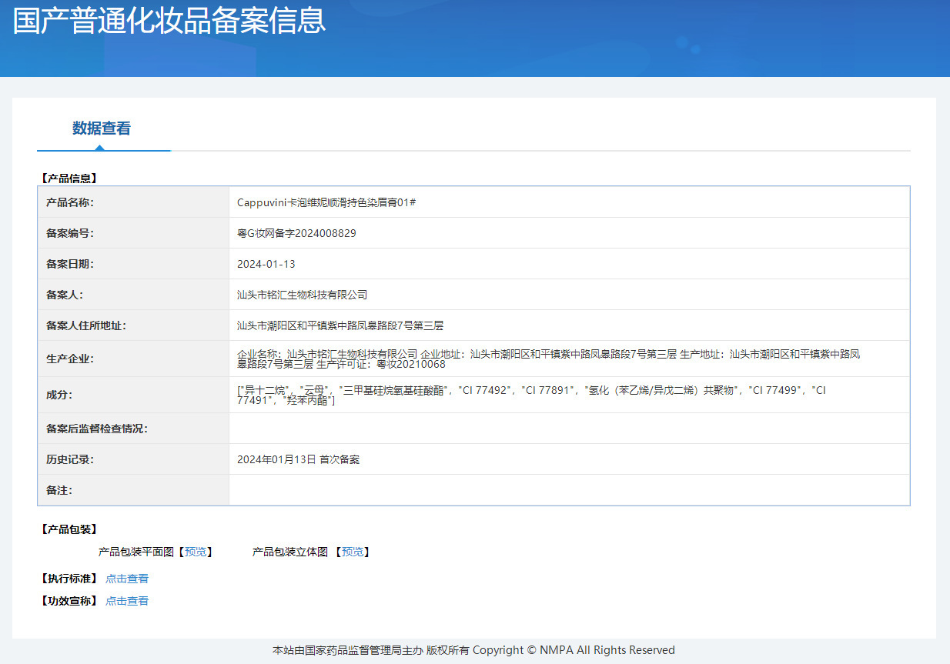Click the 成分： row label
The height and width of the screenshot is (664, 950).
(59, 395)
